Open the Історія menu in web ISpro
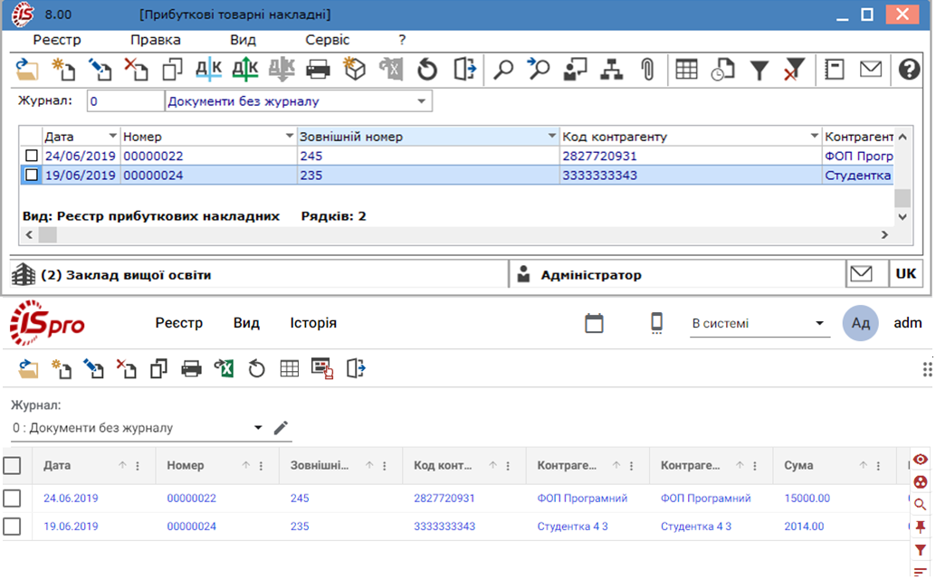Image resolution: width=936 pixels, height=580 pixels. pos(313,323)
